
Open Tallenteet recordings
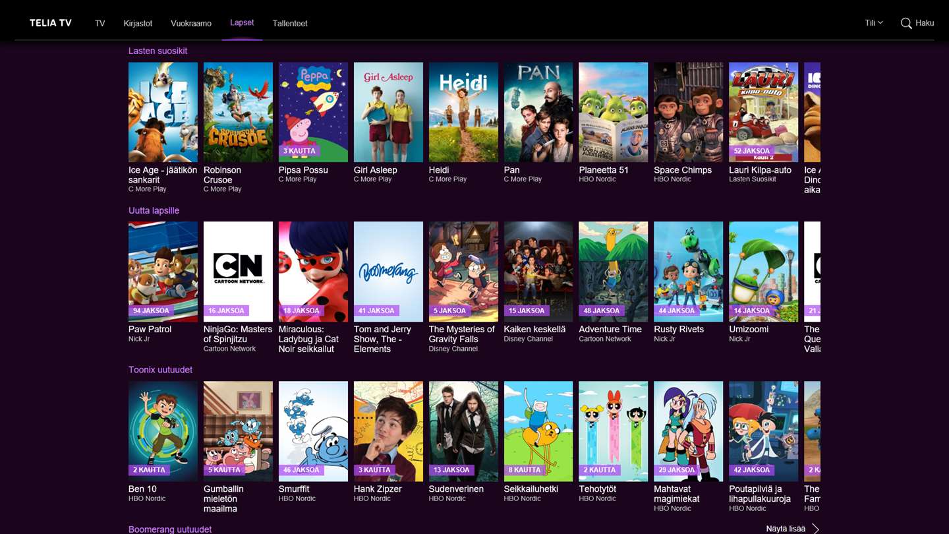point(290,23)
